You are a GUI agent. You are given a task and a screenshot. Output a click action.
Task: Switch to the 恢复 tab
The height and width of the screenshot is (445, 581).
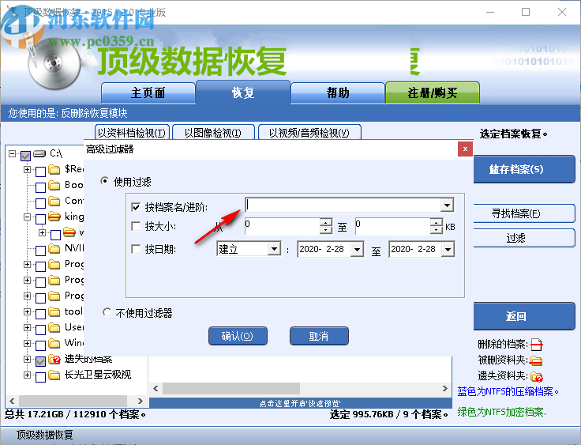[242, 92]
